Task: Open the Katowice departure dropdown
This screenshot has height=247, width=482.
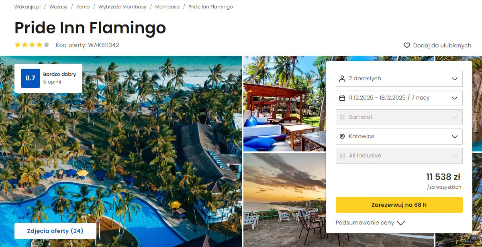Action: pyautogui.click(x=399, y=137)
